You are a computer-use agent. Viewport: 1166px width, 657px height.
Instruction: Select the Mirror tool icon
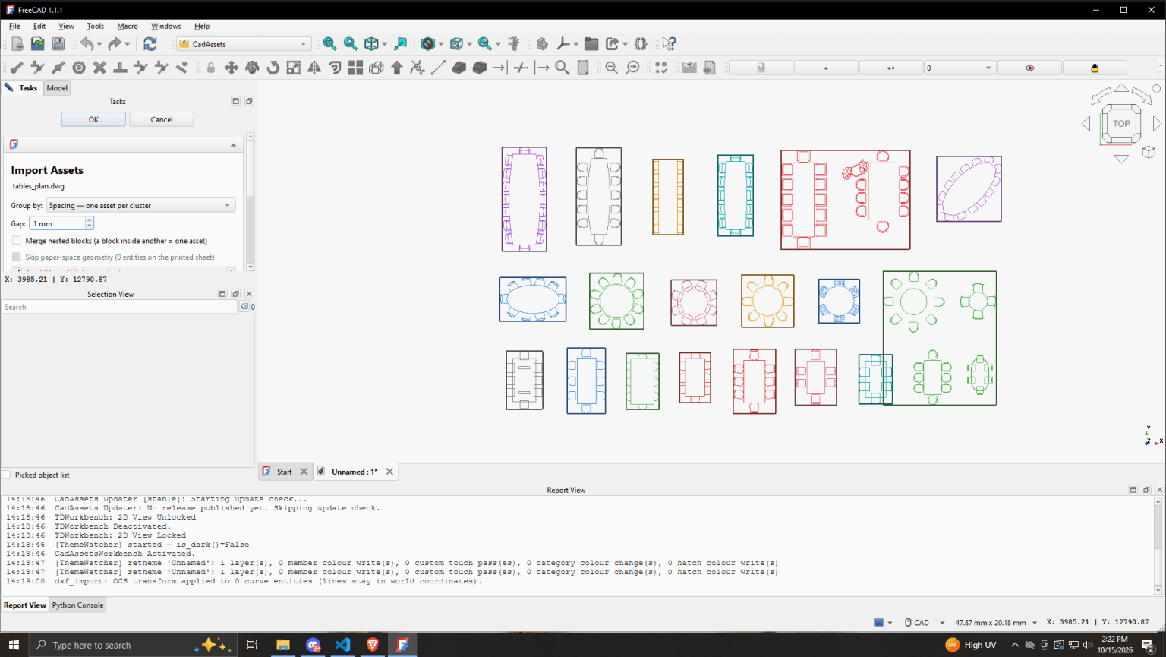click(314, 68)
